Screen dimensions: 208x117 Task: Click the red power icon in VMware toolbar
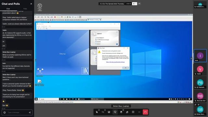pos(55,17)
